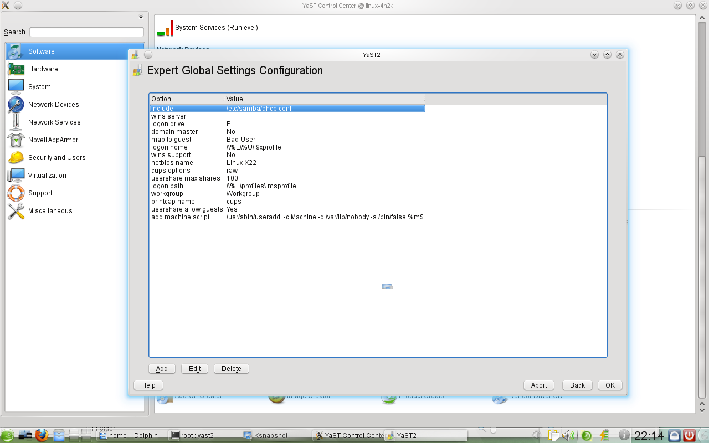The image size is (709, 443).
Task: Sort the table by Value column header
Action: 325,99
